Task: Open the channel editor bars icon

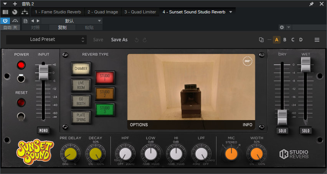Action: (5, 12)
